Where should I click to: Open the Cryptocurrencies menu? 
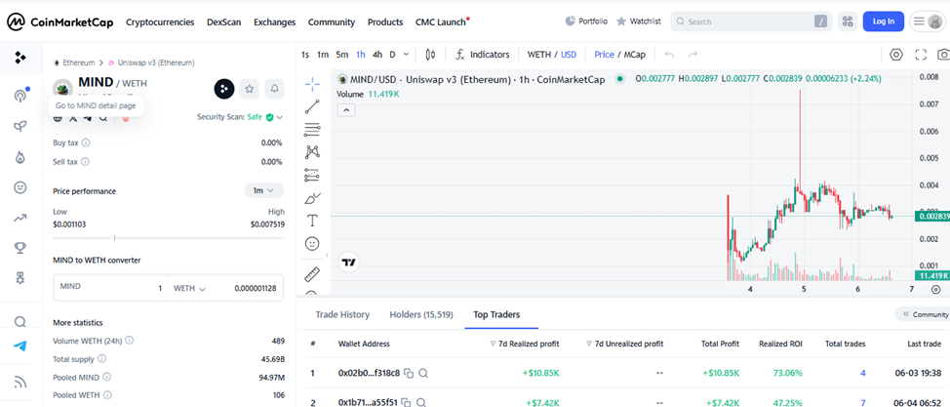click(160, 21)
